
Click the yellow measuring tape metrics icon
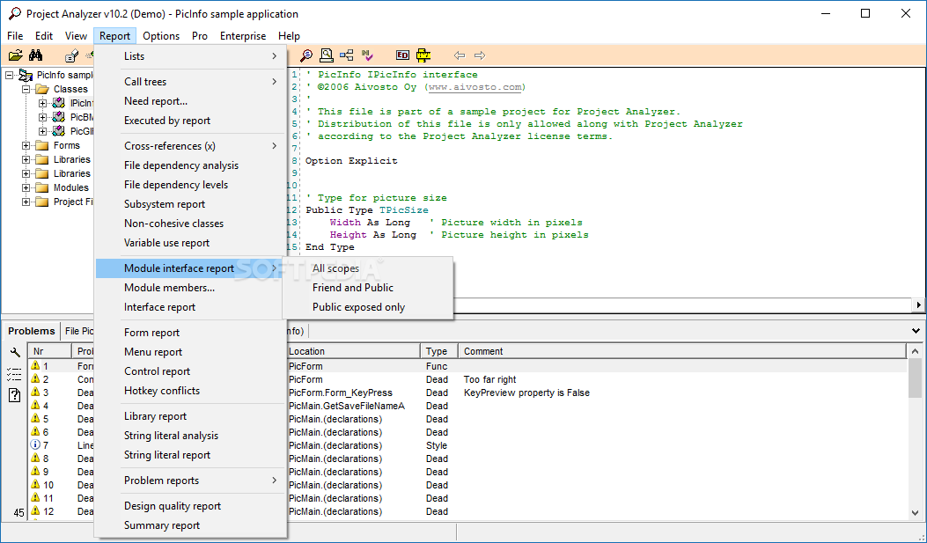(x=423, y=55)
